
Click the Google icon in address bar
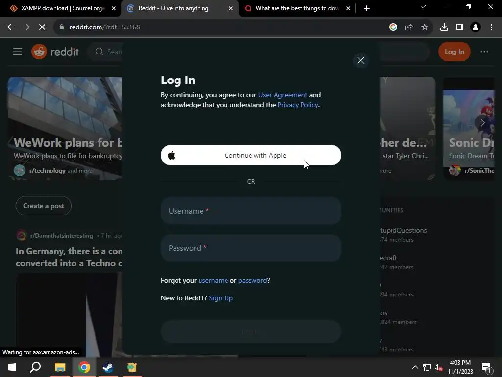coord(393,27)
